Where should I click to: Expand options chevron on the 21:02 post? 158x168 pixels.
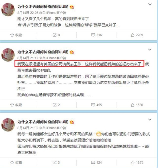pyautogui.click(x=150, y=120)
